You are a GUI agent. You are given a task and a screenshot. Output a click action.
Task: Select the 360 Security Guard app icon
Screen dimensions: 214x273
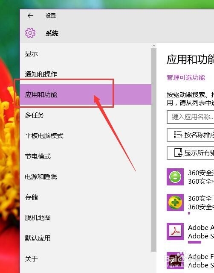pos(175,203)
